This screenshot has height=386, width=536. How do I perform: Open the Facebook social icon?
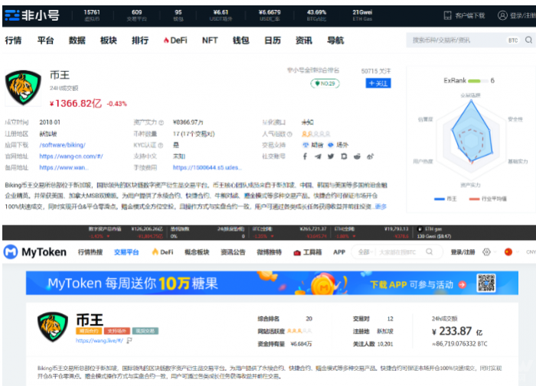tap(305, 157)
